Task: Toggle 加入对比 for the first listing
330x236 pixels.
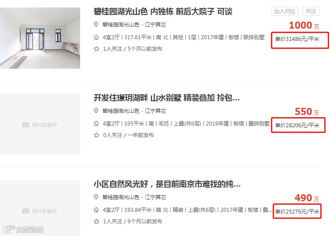Action: coord(285,11)
